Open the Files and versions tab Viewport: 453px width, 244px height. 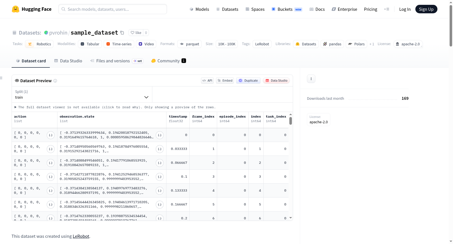tap(117, 61)
